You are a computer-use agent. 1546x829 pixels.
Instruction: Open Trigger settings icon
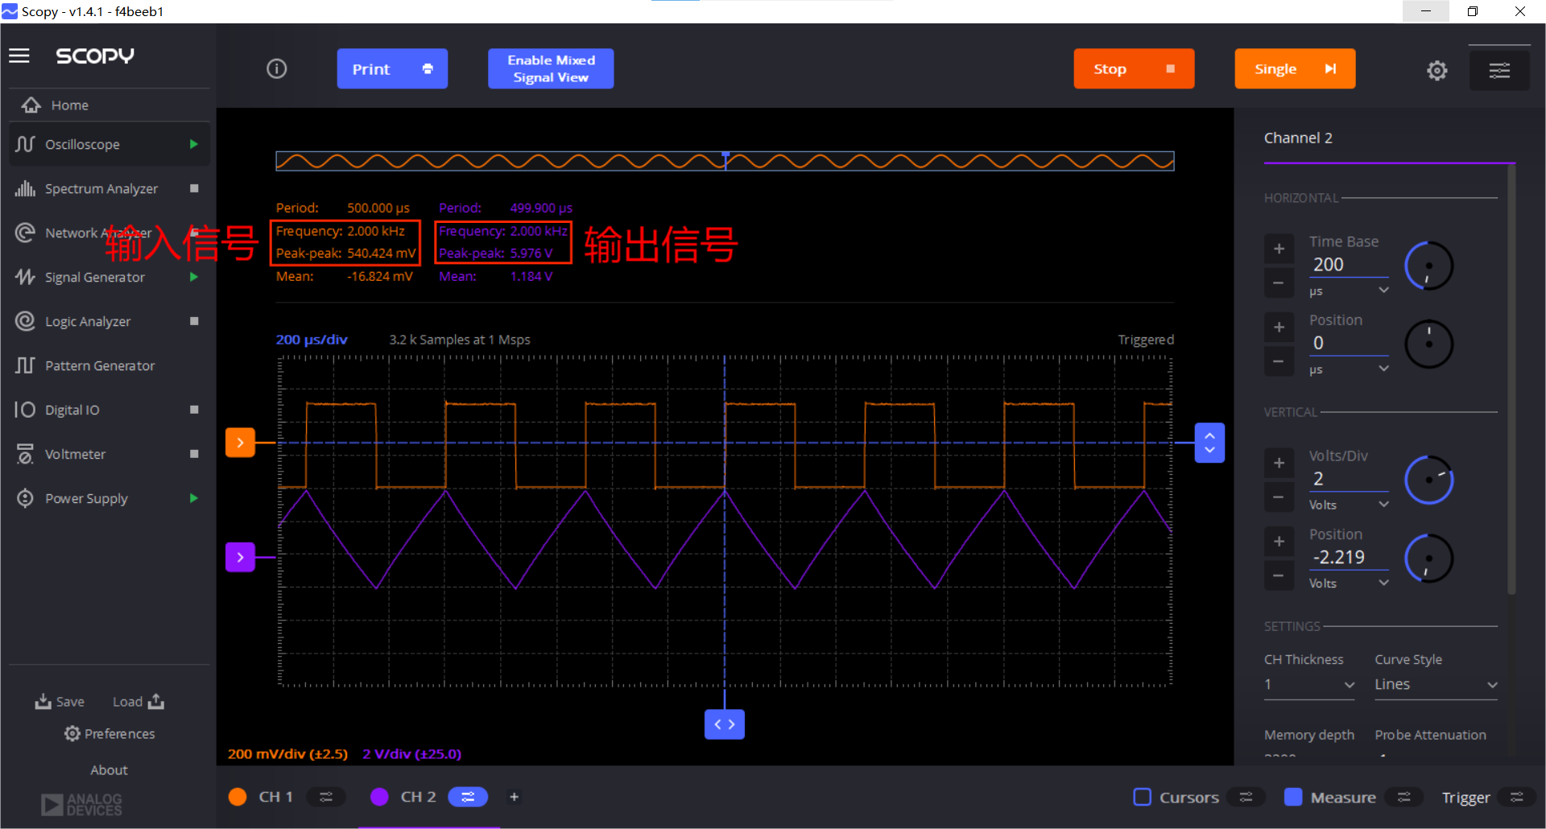coord(1517,797)
